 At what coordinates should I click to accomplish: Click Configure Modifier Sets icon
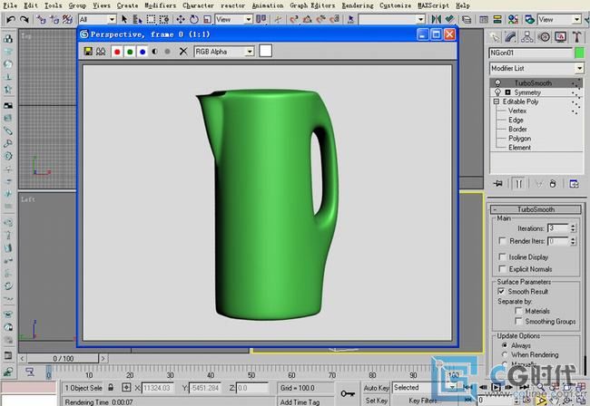[x=574, y=184]
